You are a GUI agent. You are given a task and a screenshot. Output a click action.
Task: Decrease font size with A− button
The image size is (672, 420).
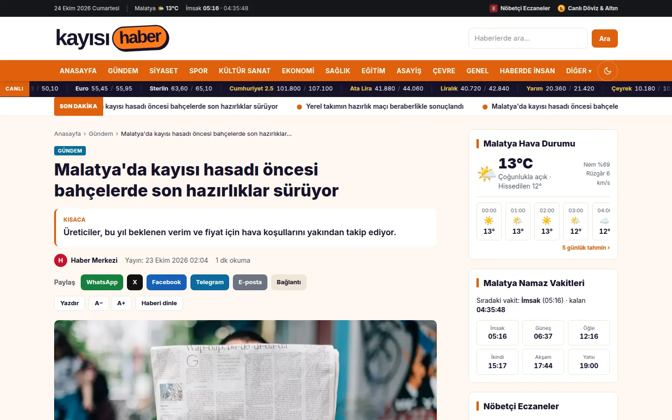99,303
